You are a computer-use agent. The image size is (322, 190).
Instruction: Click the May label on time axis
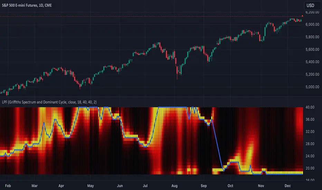pos(91,186)
